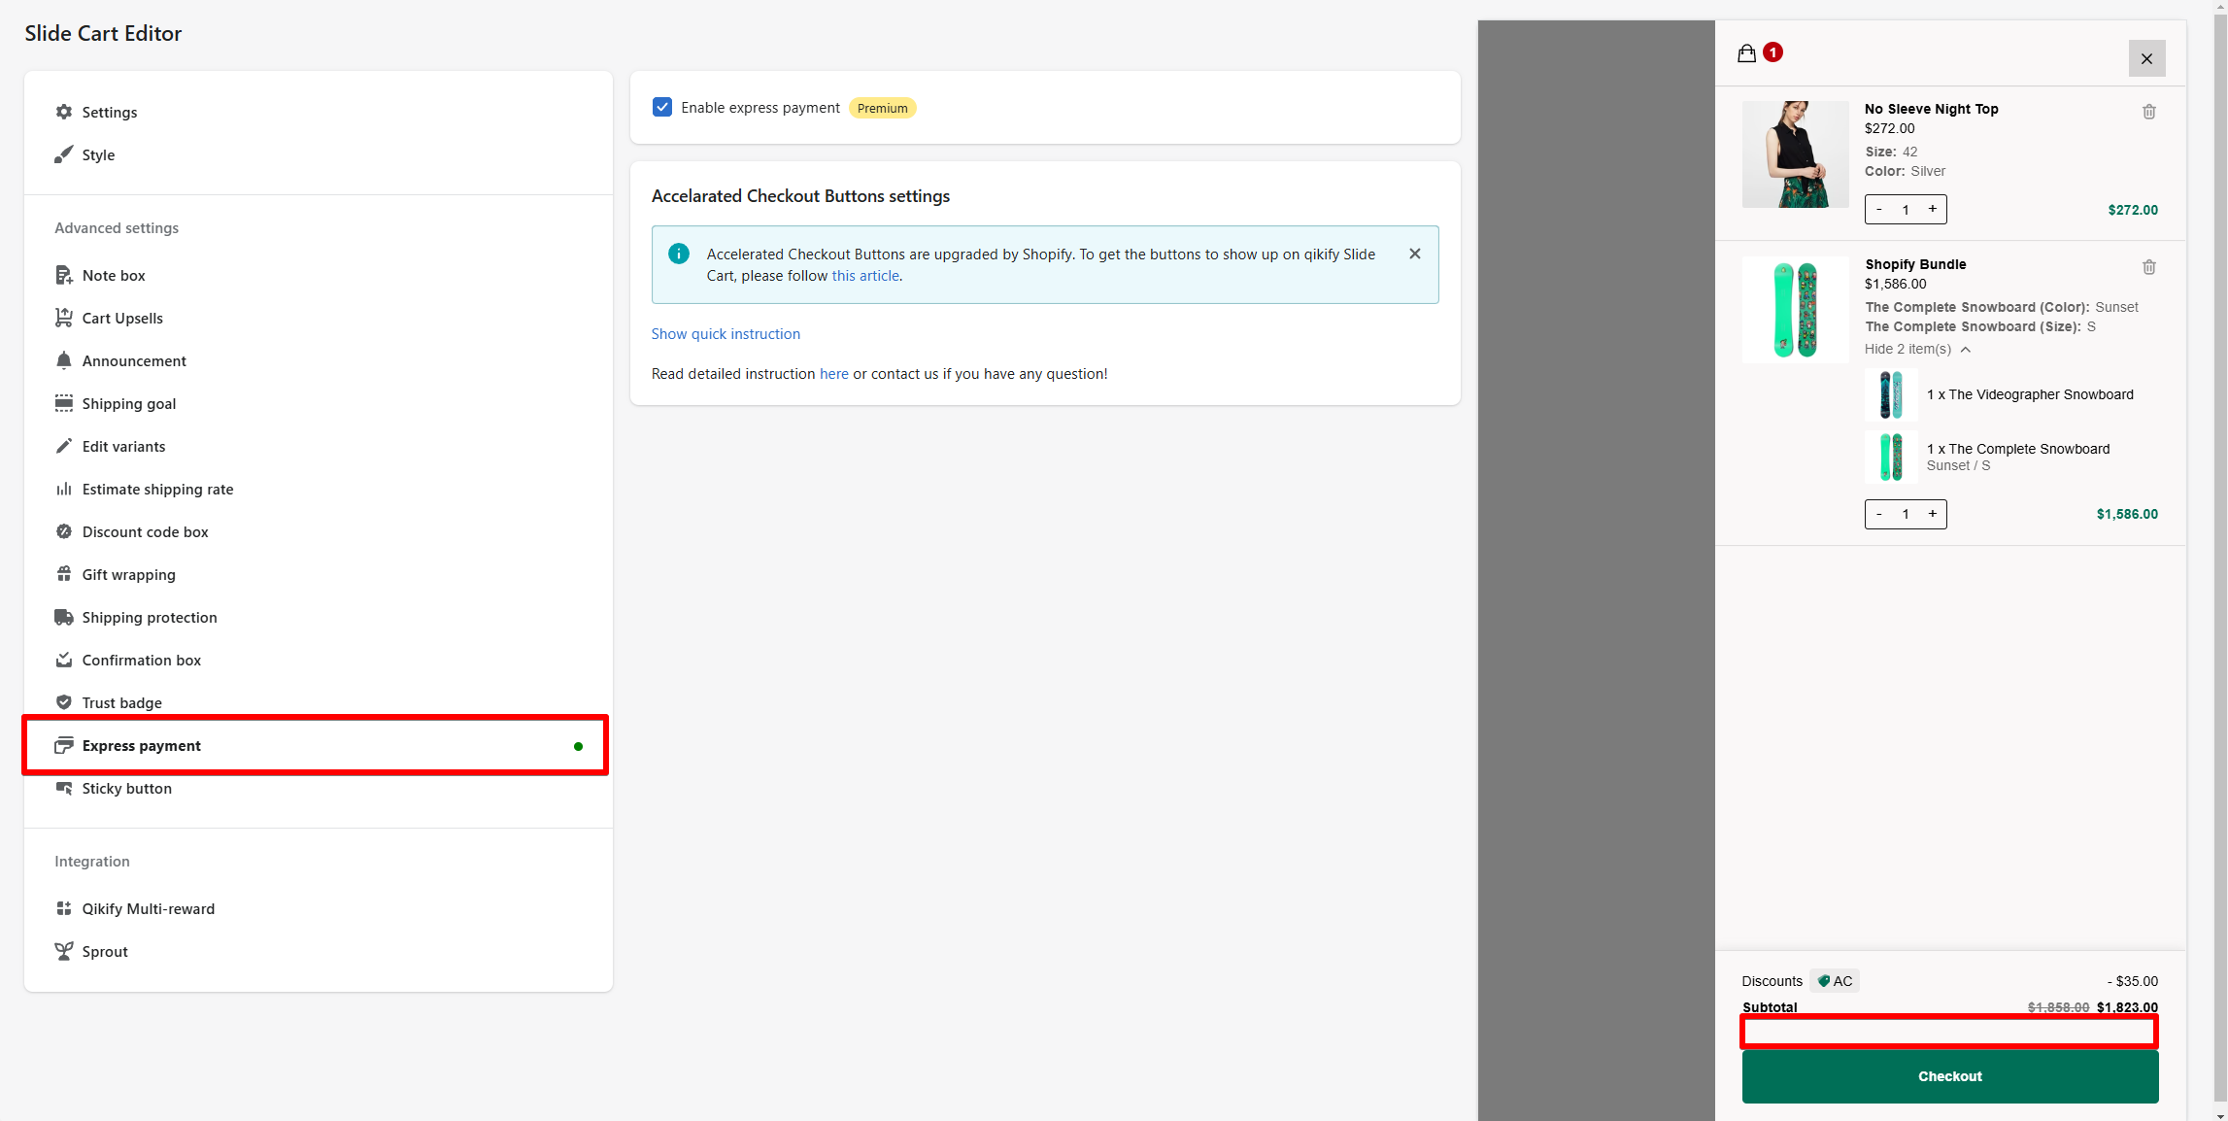Click the Note box icon
This screenshot has width=2228, height=1121.
tap(64, 275)
